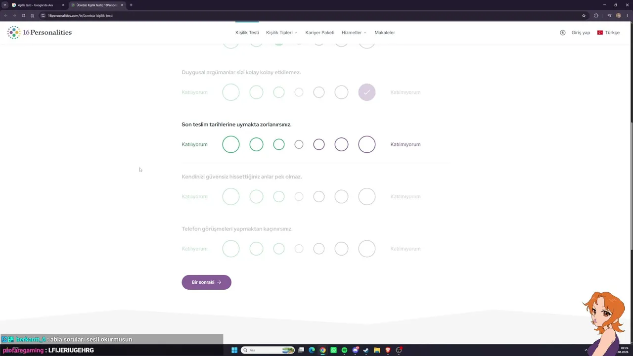Viewport: 633px width, 356px height.
Task: Switch to Chrome in the taskbar
Action: point(322,350)
